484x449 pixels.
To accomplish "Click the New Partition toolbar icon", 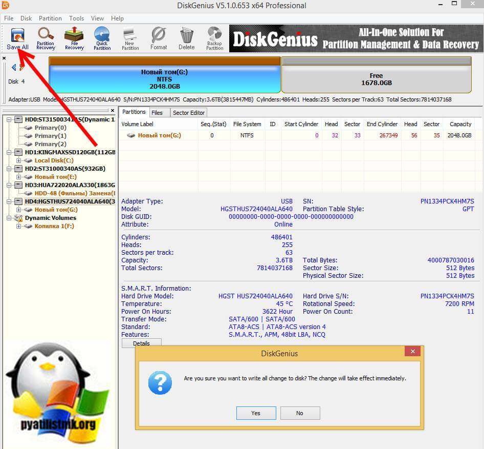I will [x=130, y=38].
